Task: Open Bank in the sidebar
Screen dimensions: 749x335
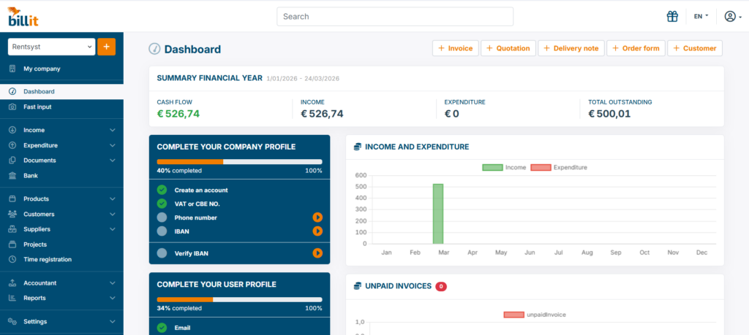Action: click(31, 176)
